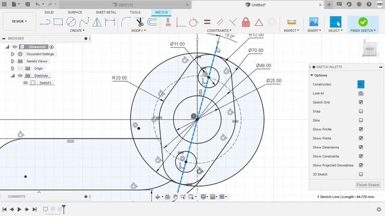Uncheck the Show Points checkbox
Viewport: 385px width, 216px height.
(x=361, y=138)
